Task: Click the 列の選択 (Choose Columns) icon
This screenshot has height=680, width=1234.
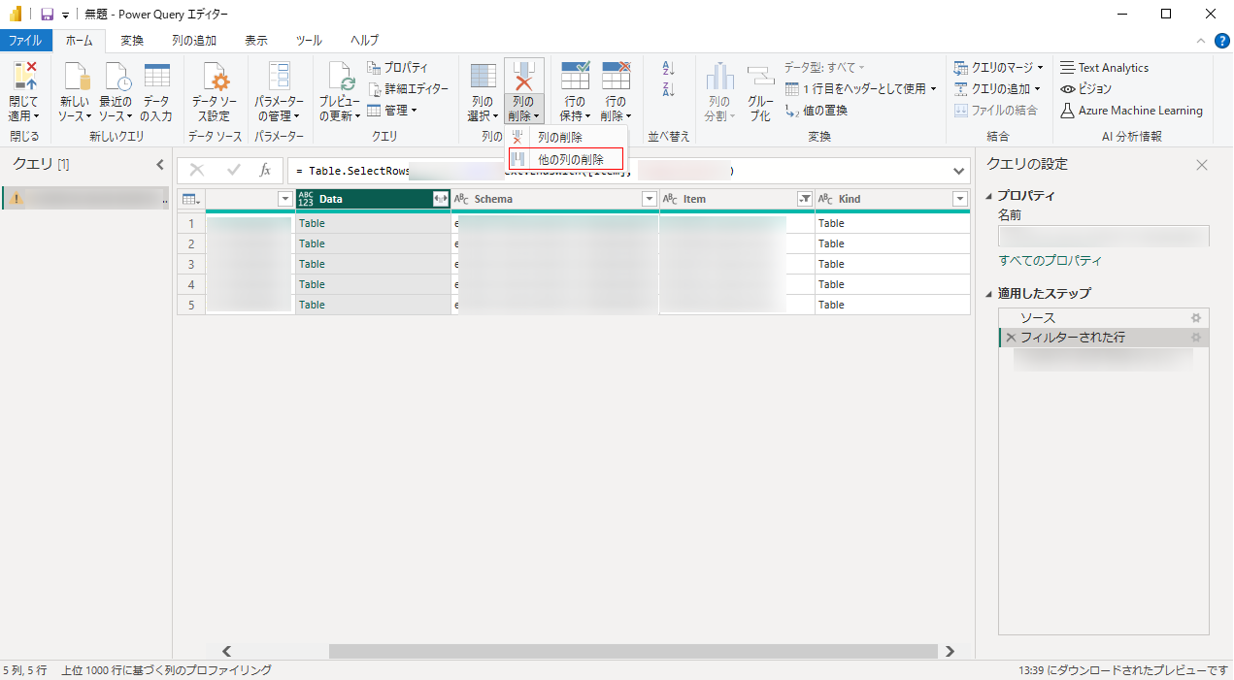Action: coord(483,78)
